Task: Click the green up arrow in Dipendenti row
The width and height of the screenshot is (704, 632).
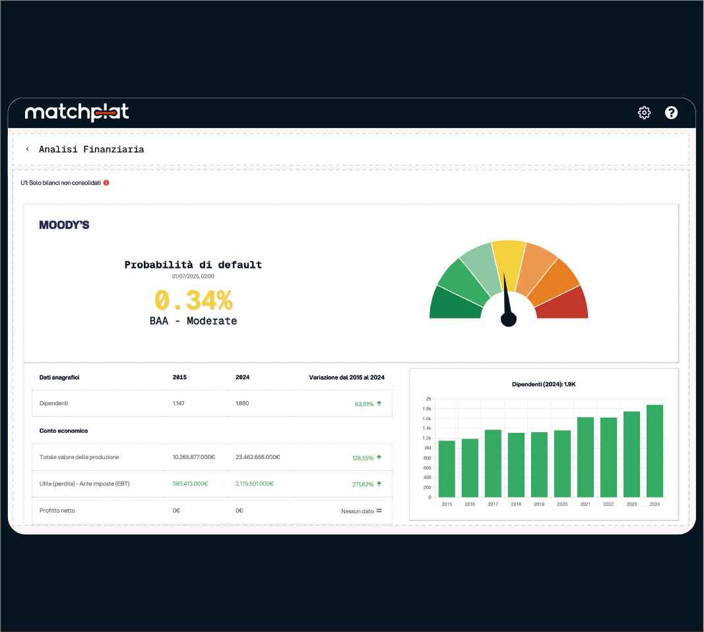Action: pos(379,403)
